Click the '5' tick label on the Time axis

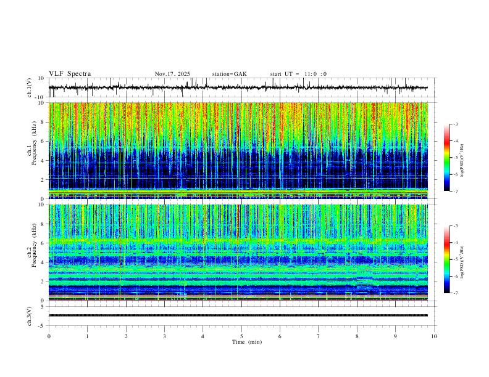point(241,336)
